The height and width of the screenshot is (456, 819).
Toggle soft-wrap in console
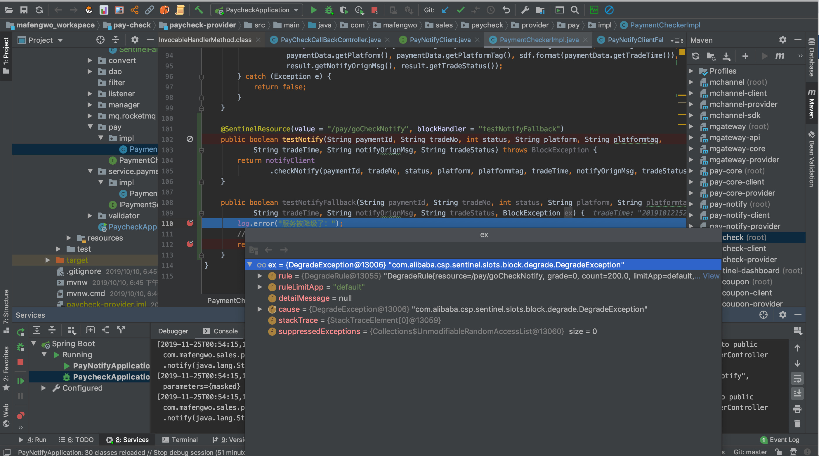pos(797,378)
